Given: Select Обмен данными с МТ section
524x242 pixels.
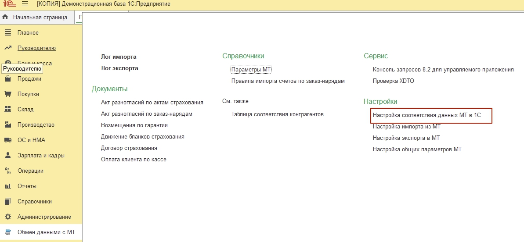Looking at the screenshot, I should (x=46, y=232).
